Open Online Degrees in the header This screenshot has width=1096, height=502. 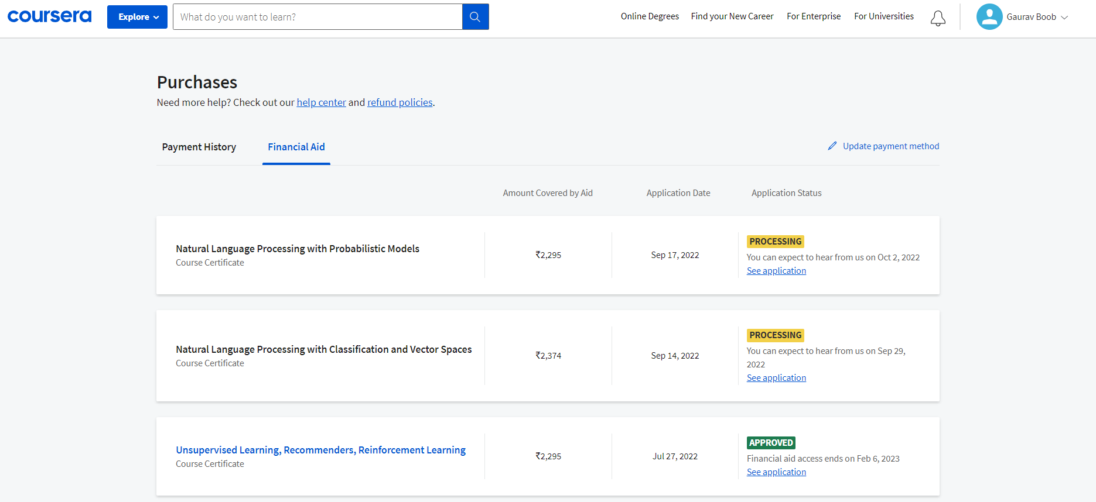point(650,16)
